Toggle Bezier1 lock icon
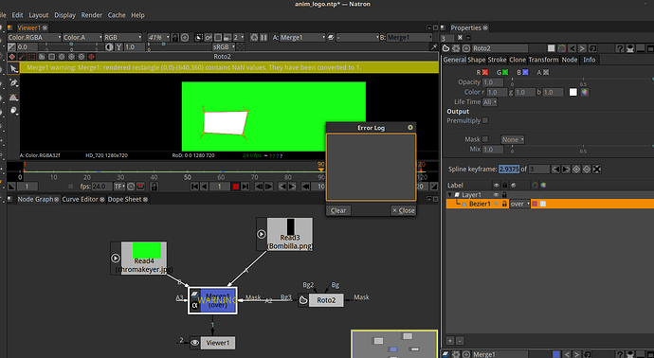Viewport: 654px width, 358px height. point(504,204)
